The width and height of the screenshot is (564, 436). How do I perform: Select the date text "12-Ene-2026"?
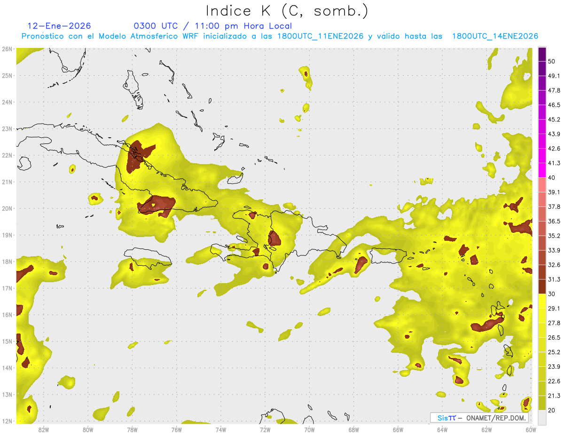pos(59,26)
